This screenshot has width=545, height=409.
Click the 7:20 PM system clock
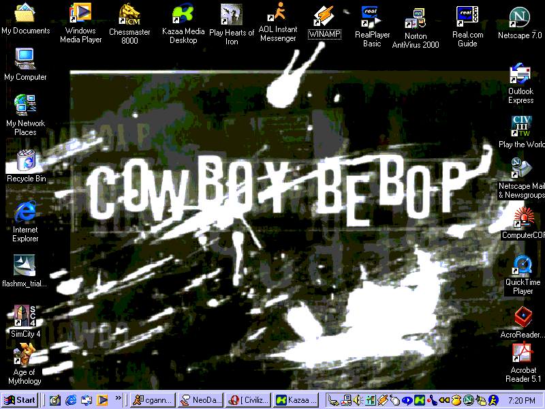tap(522, 401)
